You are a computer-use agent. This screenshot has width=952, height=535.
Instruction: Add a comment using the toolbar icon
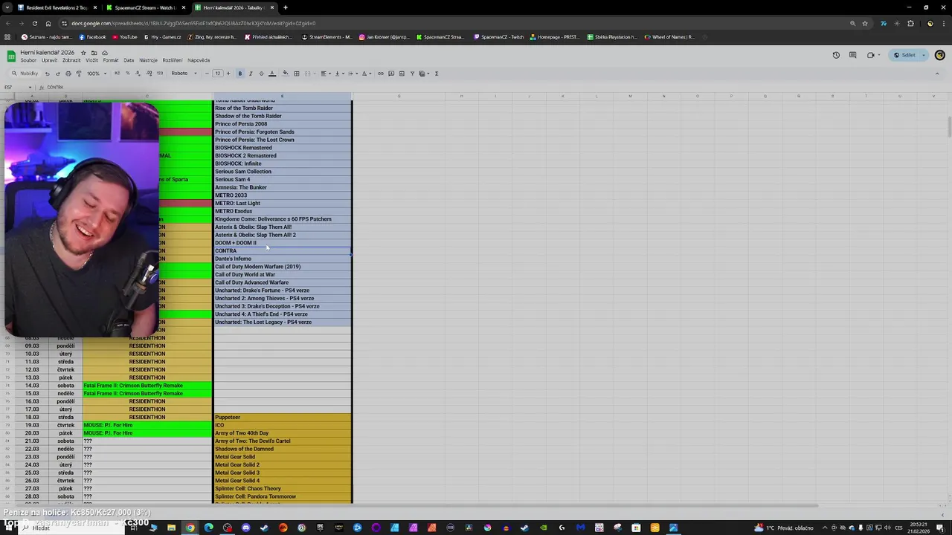click(391, 74)
